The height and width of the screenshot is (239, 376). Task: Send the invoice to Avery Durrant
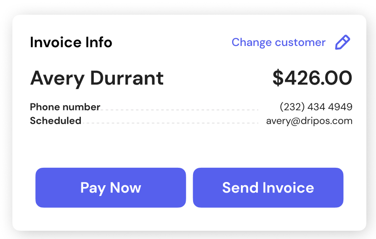click(268, 188)
